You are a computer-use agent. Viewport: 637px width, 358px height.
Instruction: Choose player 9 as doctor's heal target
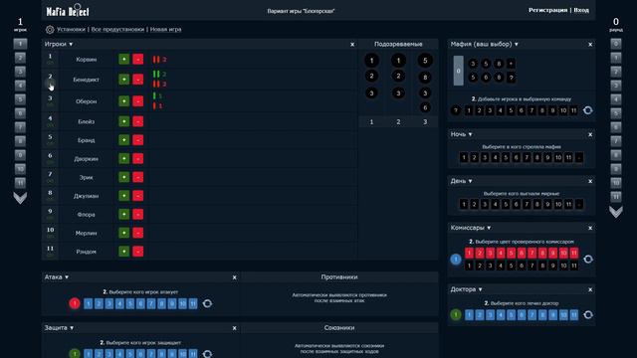pyautogui.click(x=553, y=315)
